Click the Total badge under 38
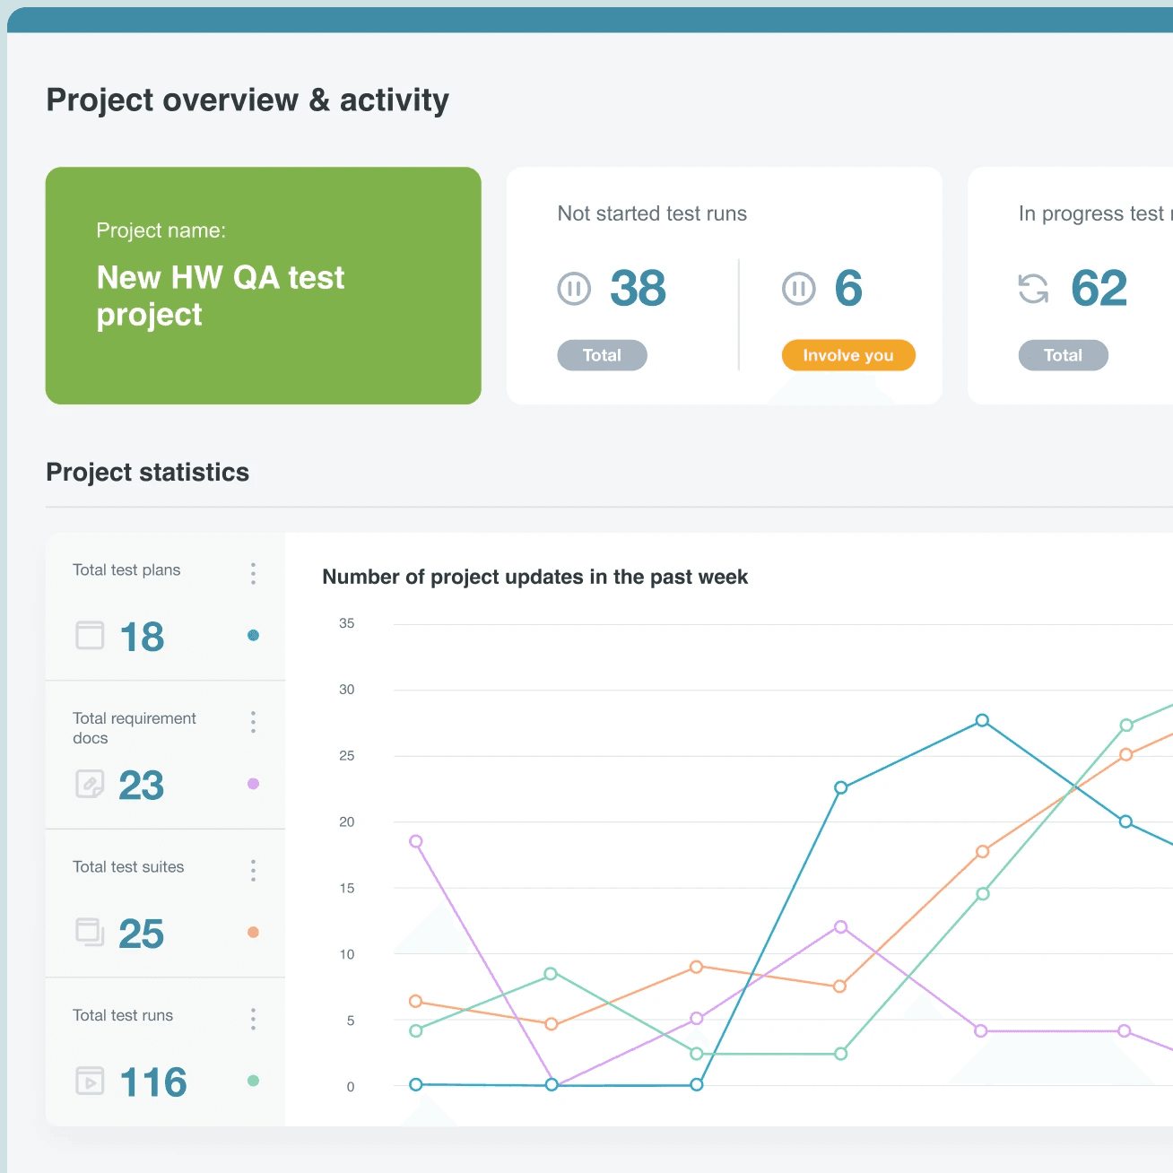Screen dimensions: 1173x1173 602,355
